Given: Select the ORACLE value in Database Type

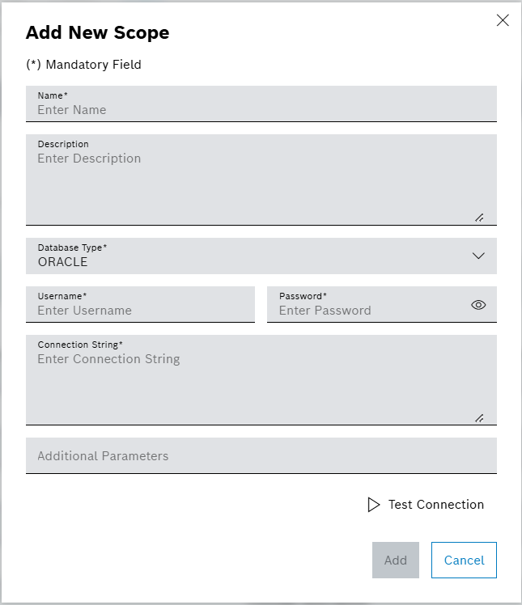Looking at the screenshot, I should pyautogui.click(x=63, y=262).
